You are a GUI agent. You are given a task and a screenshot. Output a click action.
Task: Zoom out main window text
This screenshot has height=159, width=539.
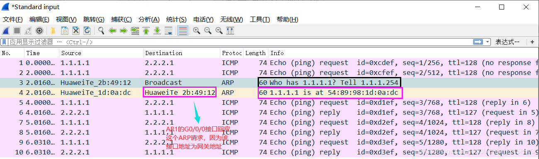tap(207, 31)
